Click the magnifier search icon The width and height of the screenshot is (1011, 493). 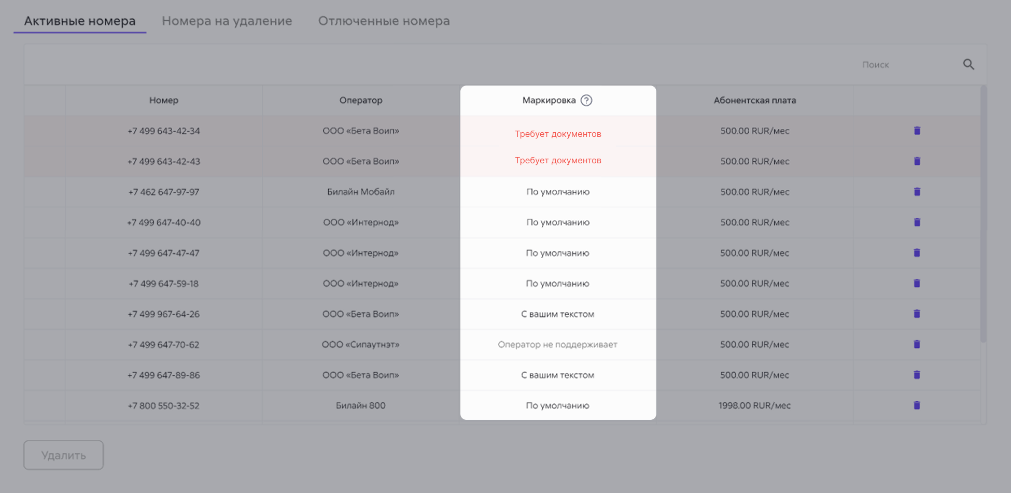[x=968, y=64]
